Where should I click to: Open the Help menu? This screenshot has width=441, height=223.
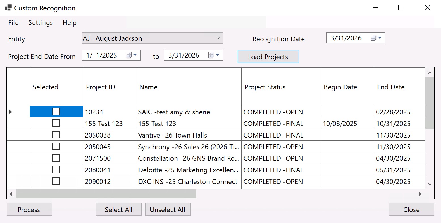point(69,23)
